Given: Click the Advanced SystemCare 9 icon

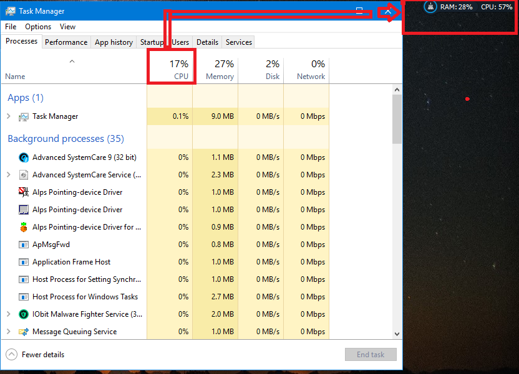Looking at the screenshot, I should pyautogui.click(x=24, y=157).
